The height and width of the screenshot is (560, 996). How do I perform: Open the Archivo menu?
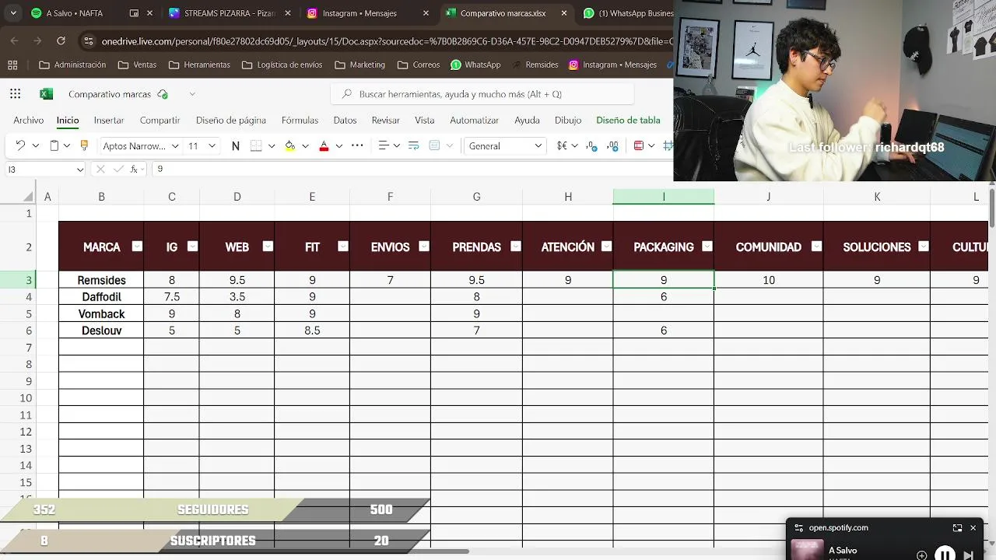coord(28,120)
